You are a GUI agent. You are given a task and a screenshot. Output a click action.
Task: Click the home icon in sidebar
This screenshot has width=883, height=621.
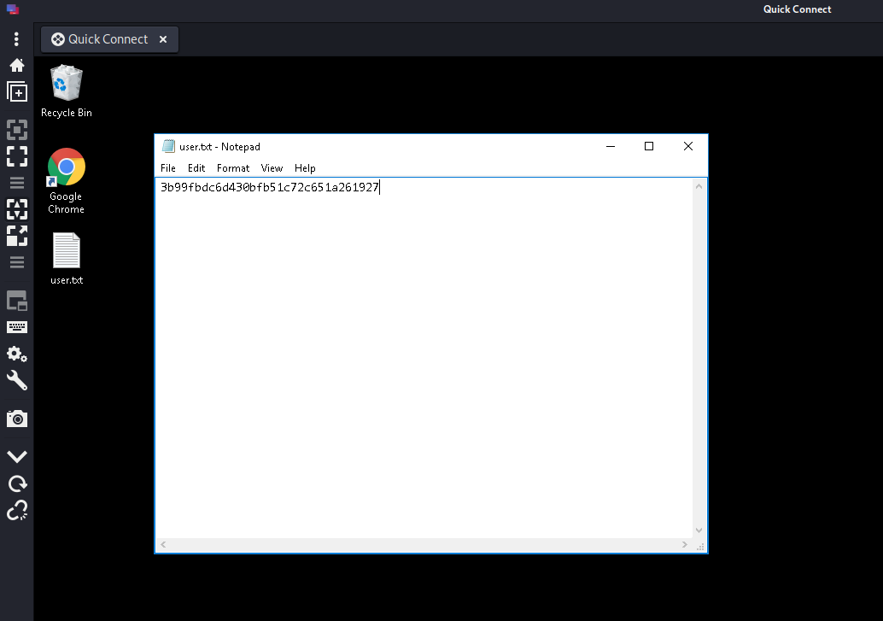(16, 65)
